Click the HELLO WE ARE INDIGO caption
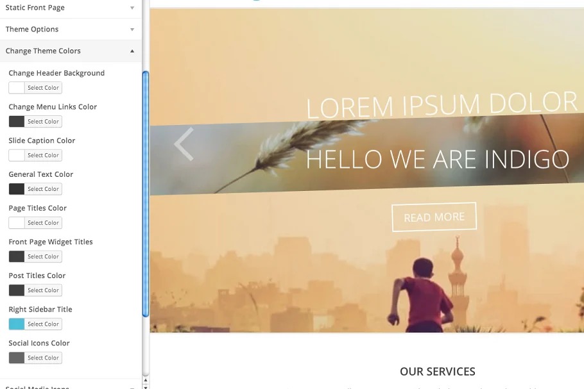This screenshot has height=389, width=584. coord(437,160)
